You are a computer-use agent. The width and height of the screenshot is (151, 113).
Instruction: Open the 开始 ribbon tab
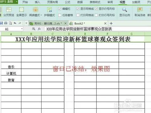click(25, 2)
